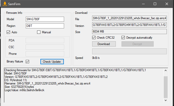Click the log scrollbar down arrow
Image resolution: width=174 pixels, height=106 pixels.
coord(166,100)
